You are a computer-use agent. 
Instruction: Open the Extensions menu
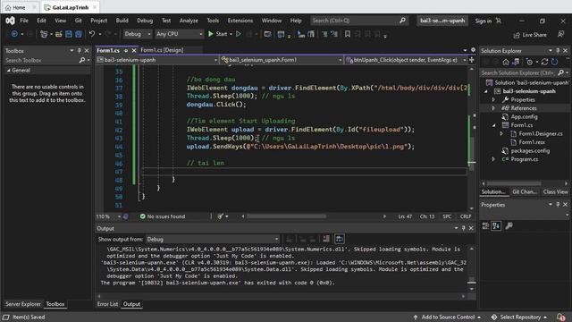(x=240, y=21)
